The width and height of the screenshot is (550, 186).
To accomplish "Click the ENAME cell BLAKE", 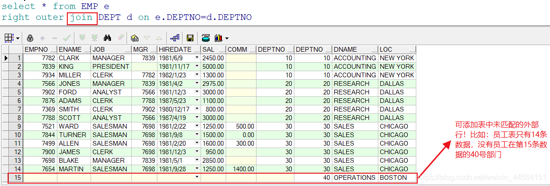I will coord(74,160).
